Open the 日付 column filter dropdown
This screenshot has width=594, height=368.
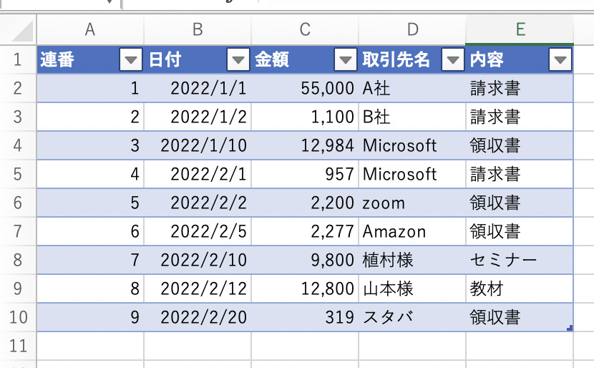(x=238, y=61)
